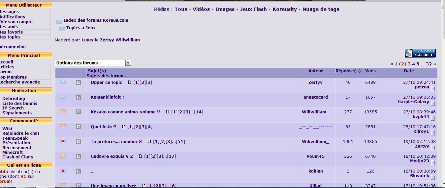The width and height of the screenshot is (445, 188).
Task: Go to next page using » arrow
Action: tap(434, 64)
